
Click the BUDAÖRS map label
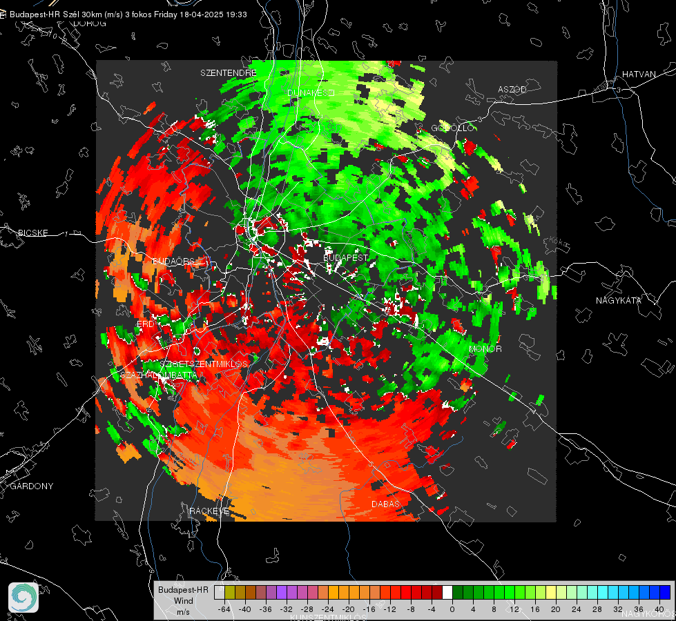click(174, 261)
